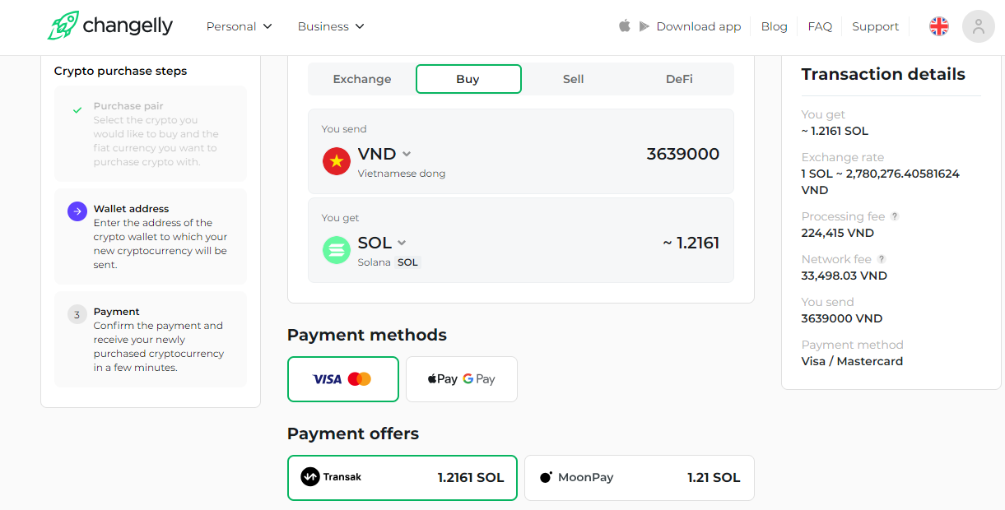Select Apple Pay / Google Pay method
The width and height of the screenshot is (1005, 510).
[x=461, y=379]
